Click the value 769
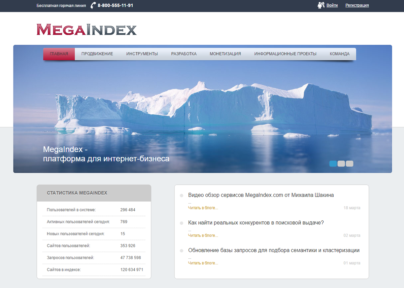The width and height of the screenshot is (404, 288). pos(124,222)
